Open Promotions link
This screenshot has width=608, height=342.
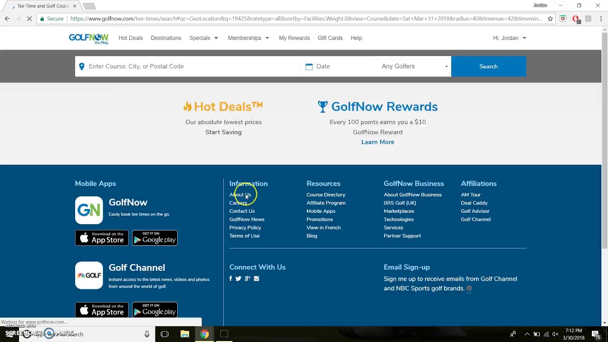(320, 219)
